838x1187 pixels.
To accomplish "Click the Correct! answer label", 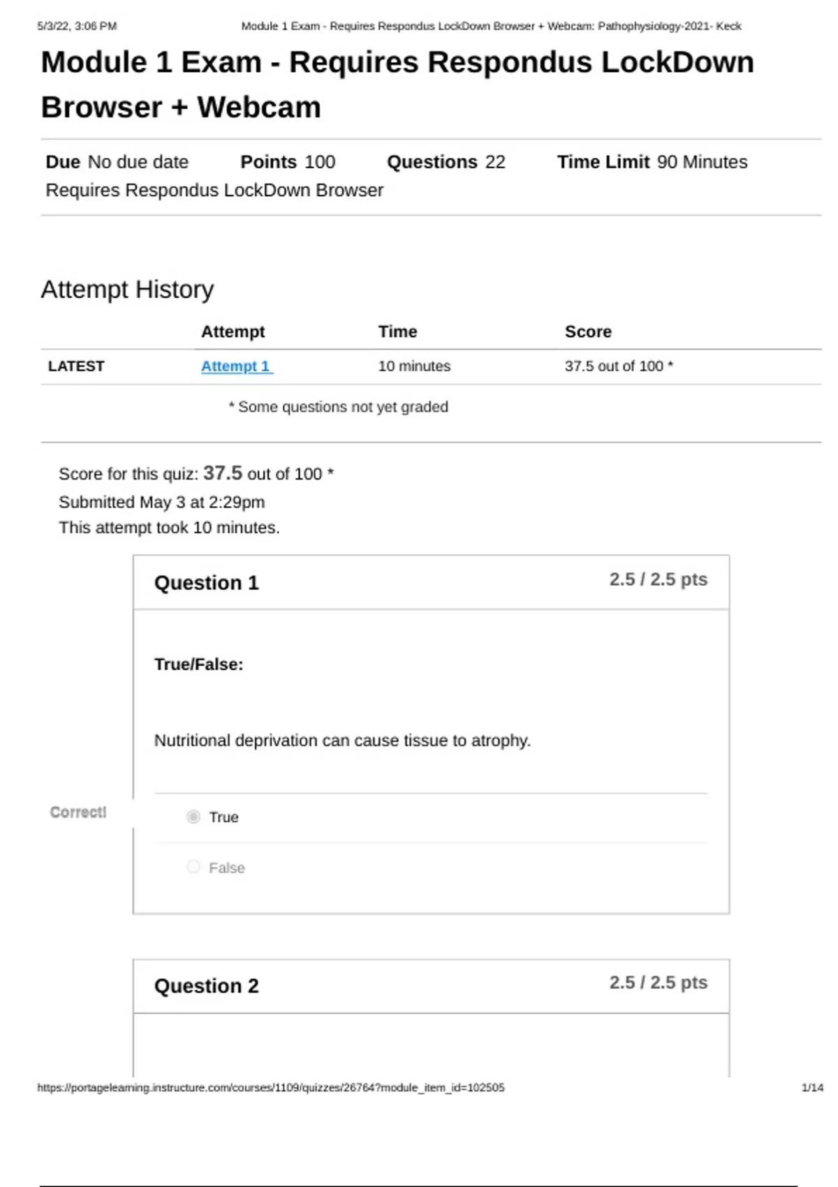I will [x=78, y=812].
